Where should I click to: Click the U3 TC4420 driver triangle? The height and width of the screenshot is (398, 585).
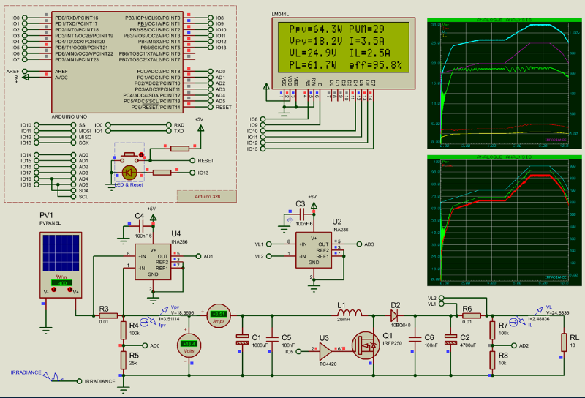(325, 350)
